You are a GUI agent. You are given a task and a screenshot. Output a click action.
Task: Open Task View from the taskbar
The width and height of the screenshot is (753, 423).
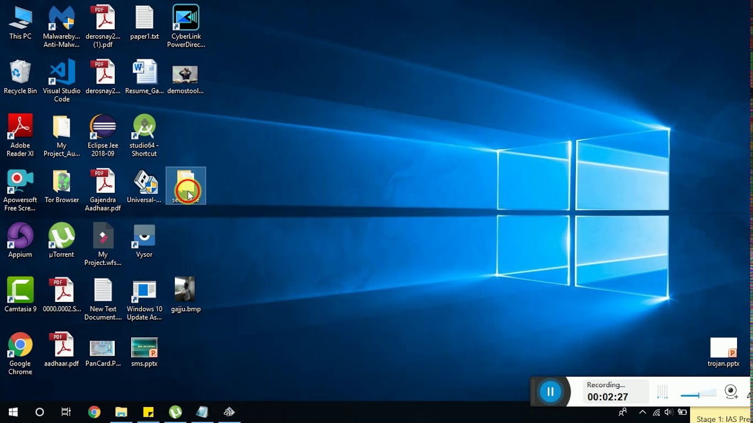click(66, 412)
